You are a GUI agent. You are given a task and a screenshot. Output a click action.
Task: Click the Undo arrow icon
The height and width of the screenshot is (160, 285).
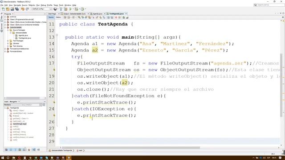tap(23, 9)
